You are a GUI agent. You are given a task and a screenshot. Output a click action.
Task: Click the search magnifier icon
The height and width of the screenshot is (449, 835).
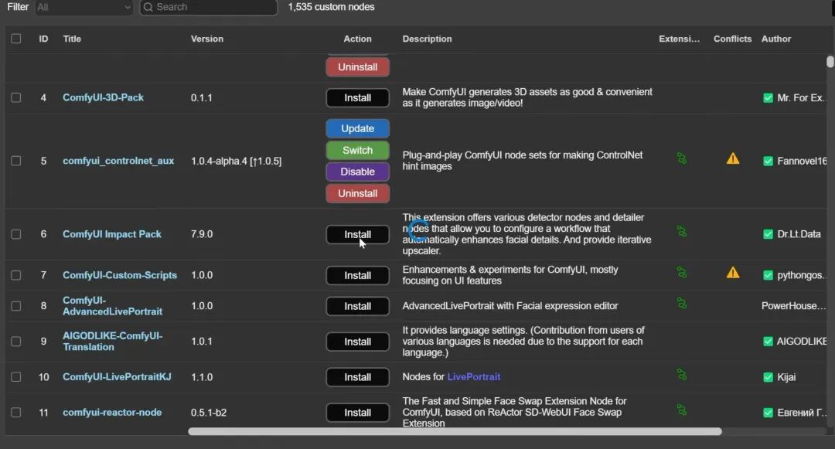tap(148, 7)
